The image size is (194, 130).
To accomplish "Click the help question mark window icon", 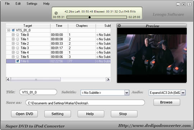I will point(189,4).
